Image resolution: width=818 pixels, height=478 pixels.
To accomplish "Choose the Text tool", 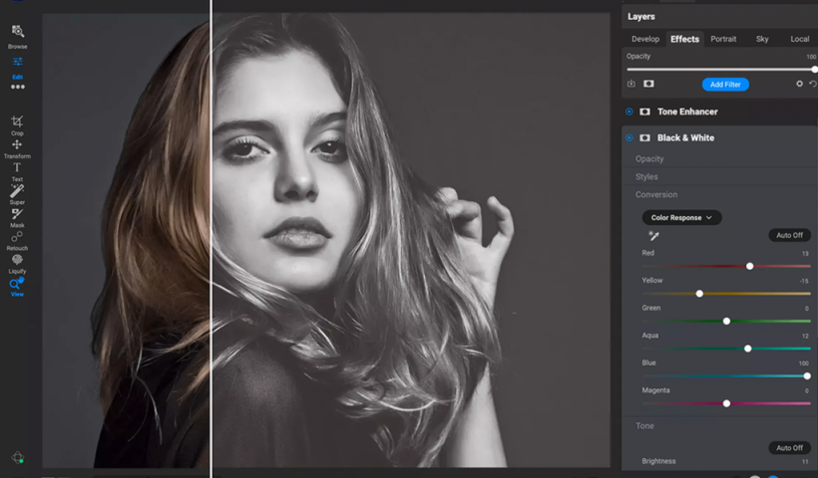I will pos(17,170).
